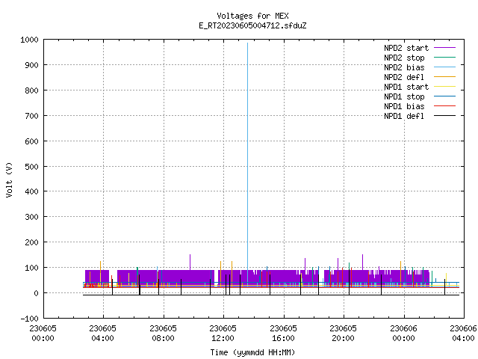The width and height of the screenshot is (478, 359).
Task: Click the black NPD1 defl legend line
Action: tap(445, 116)
